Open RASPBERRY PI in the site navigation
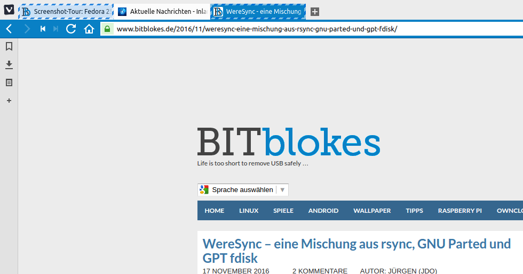The image size is (523, 274). tap(459, 211)
